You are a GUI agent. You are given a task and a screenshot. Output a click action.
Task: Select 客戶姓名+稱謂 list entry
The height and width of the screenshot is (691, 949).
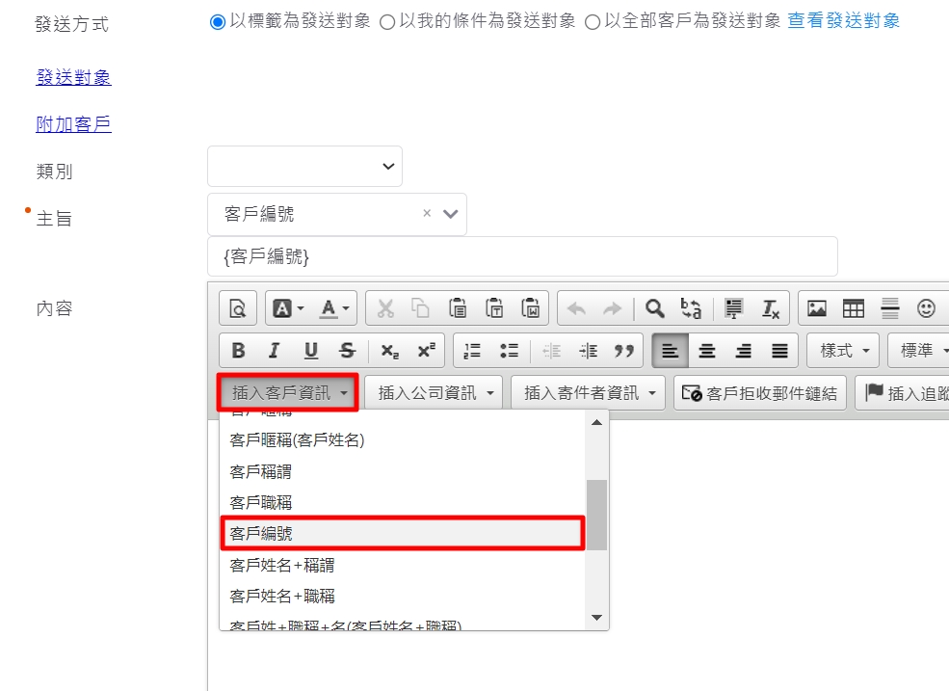click(x=282, y=565)
